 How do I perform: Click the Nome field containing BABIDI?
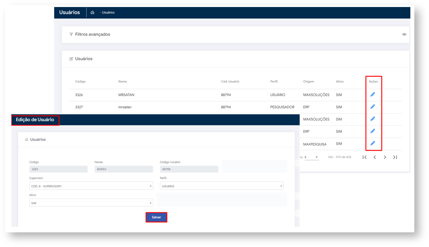pyautogui.click(x=124, y=169)
